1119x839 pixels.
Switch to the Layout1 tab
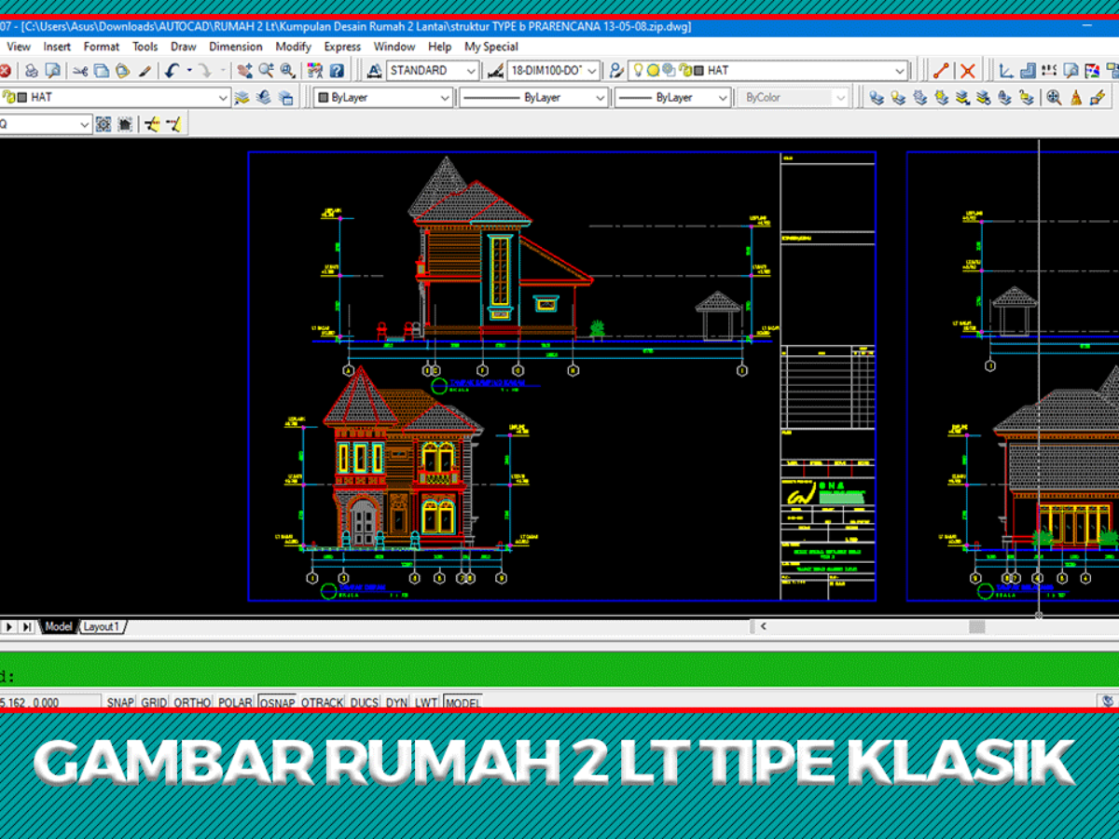click(x=102, y=626)
